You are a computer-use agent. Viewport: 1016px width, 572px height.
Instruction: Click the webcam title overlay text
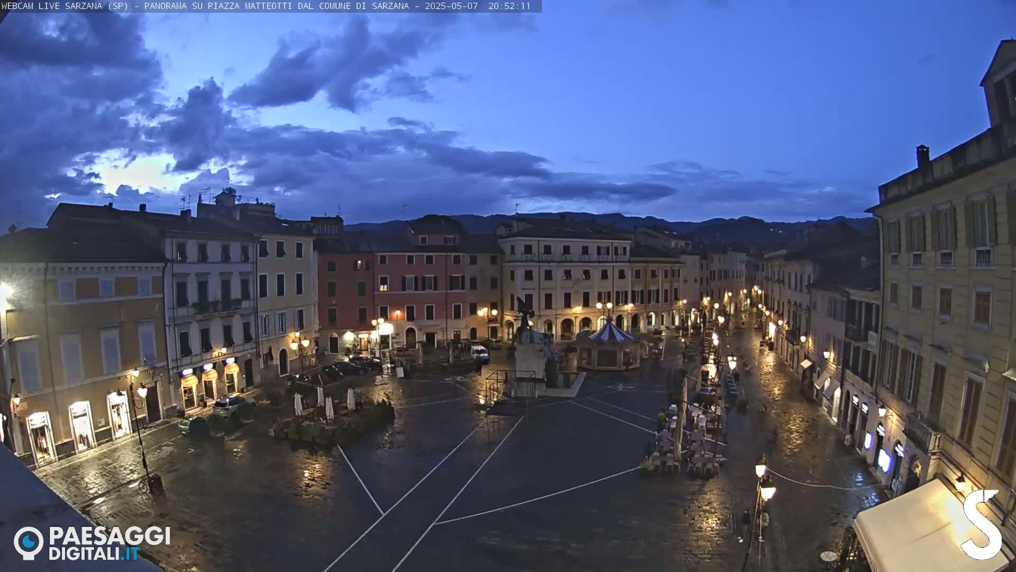[266, 6]
